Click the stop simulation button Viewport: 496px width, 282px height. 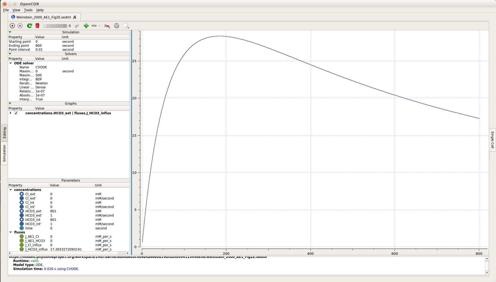pyautogui.click(x=20, y=26)
